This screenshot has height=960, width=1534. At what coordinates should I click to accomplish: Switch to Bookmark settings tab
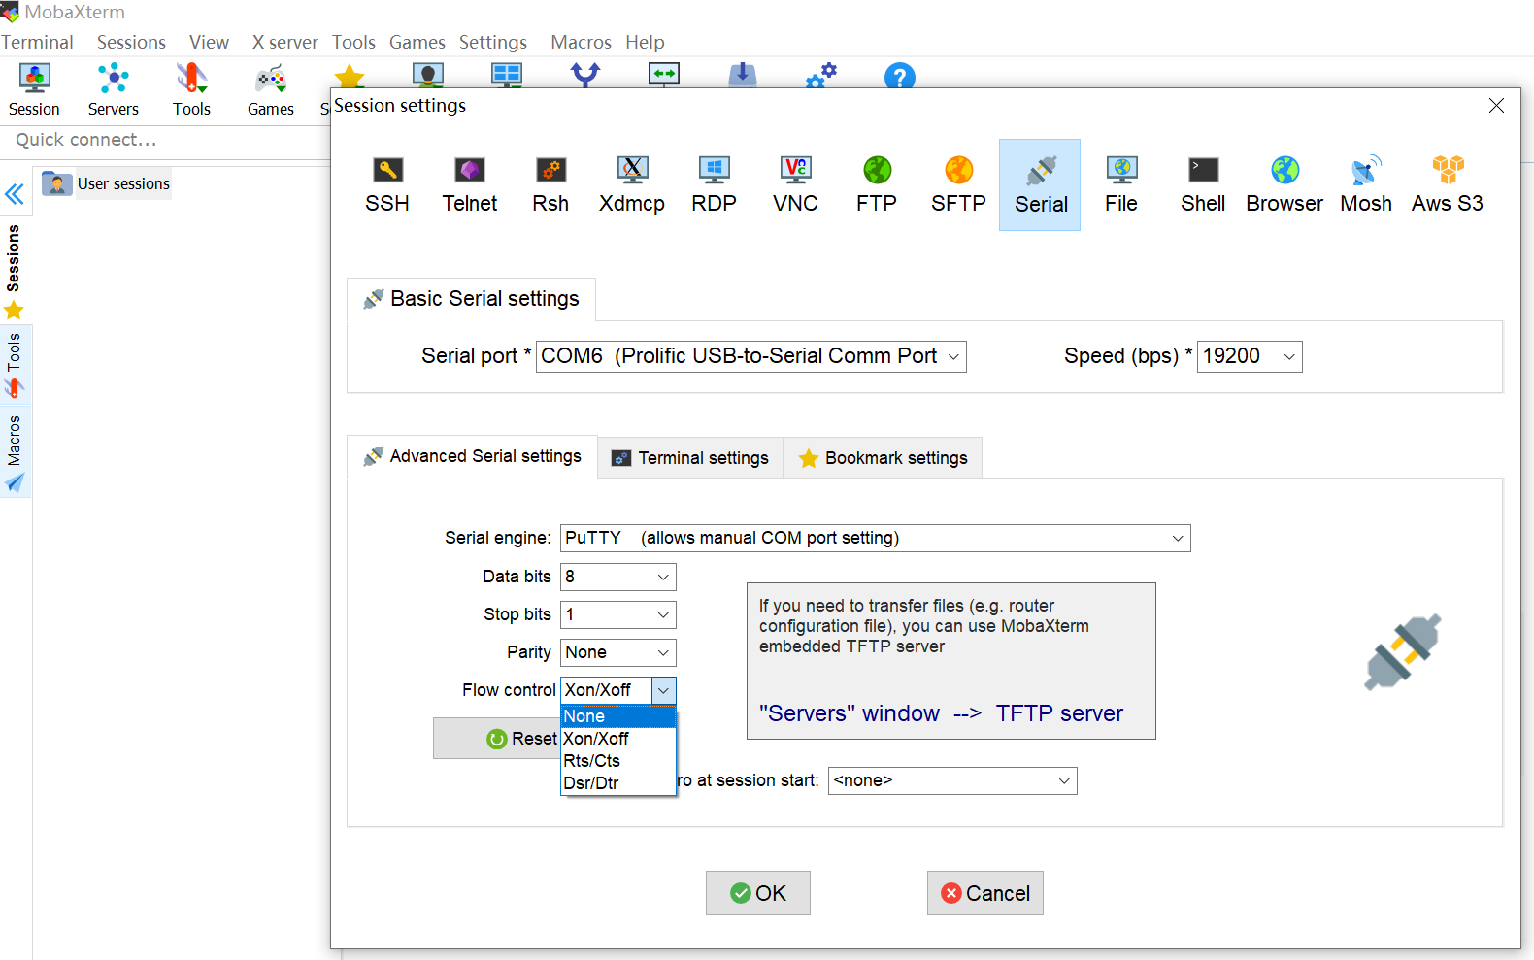(x=883, y=458)
